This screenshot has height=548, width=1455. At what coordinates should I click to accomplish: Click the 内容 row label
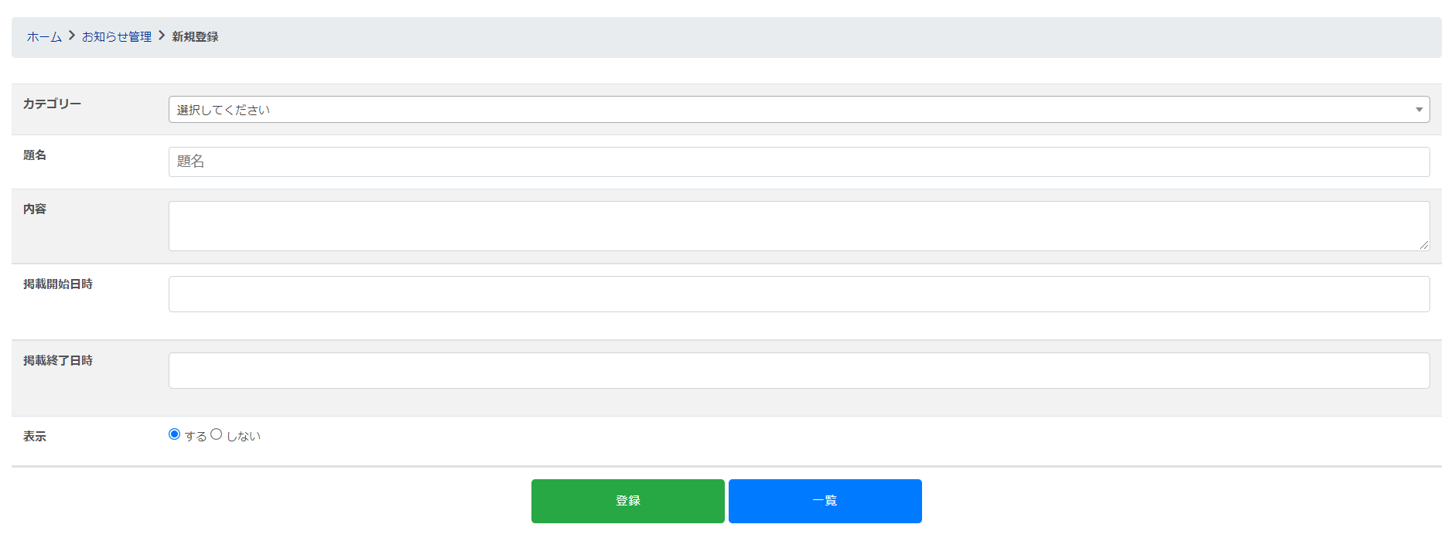(x=35, y=209)
